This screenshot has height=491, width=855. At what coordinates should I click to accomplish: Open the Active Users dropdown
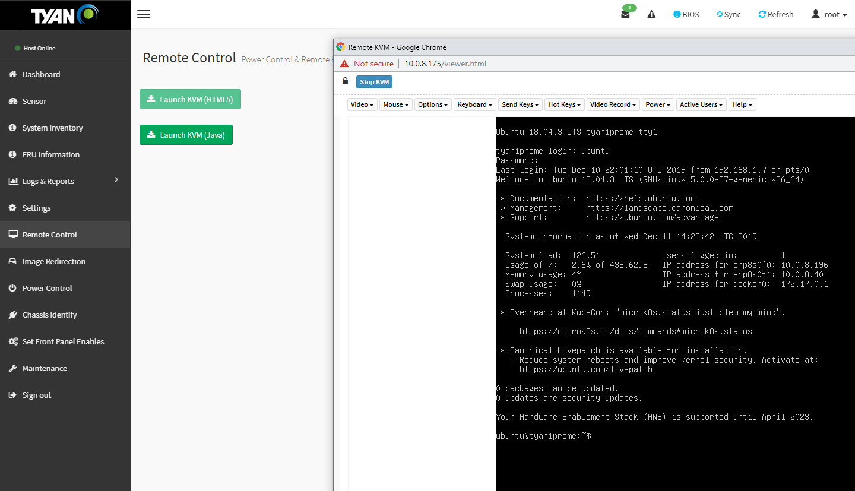pos(702,104)
